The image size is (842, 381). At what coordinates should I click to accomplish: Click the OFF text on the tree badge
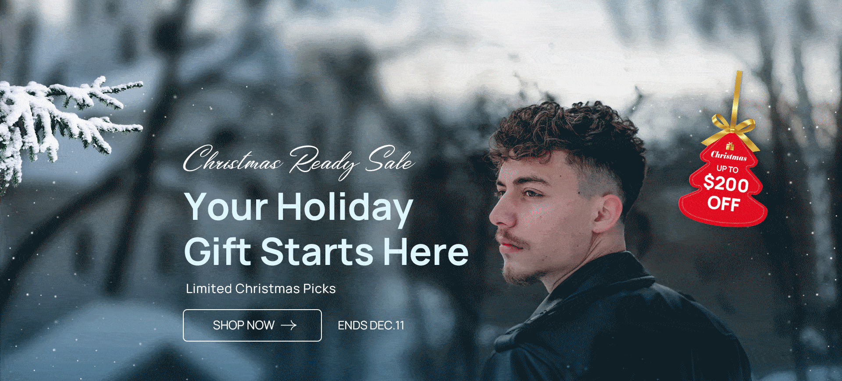[724, 204]
